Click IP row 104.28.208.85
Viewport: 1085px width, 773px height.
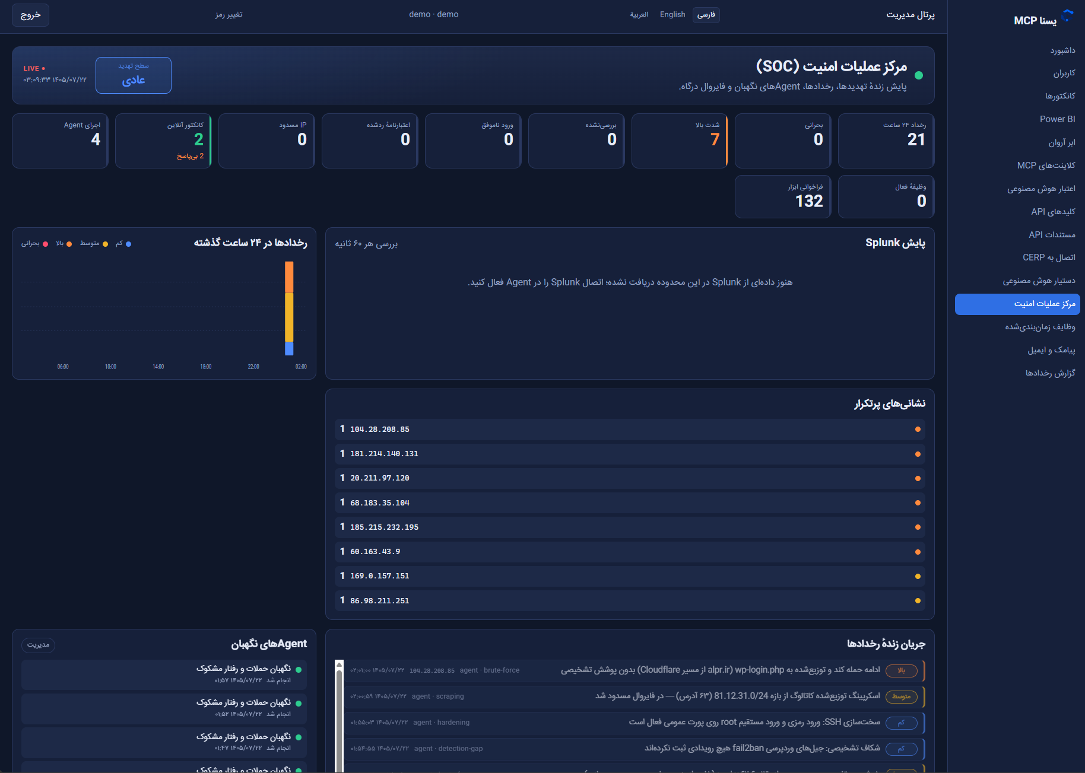click(x=630, y=430)
